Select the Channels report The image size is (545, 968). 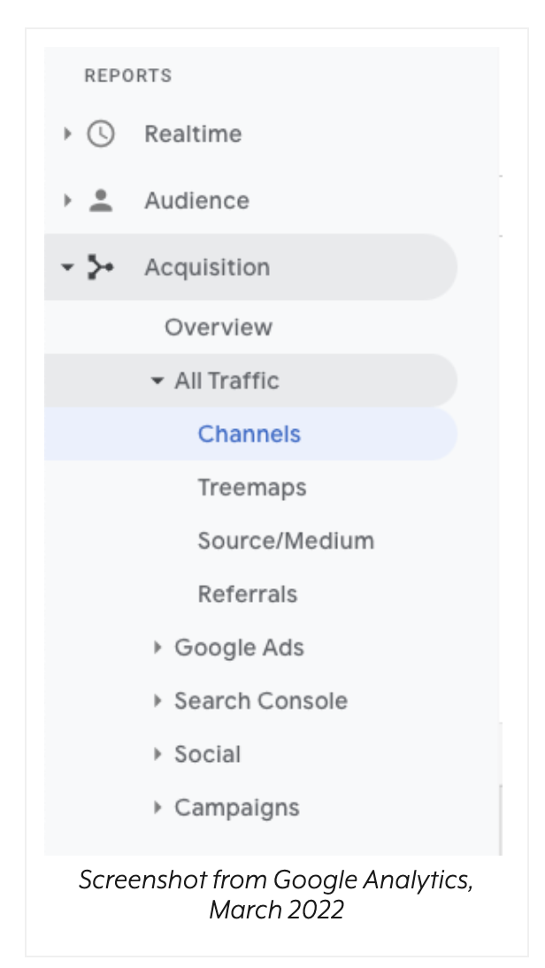[x=249, y=434]
